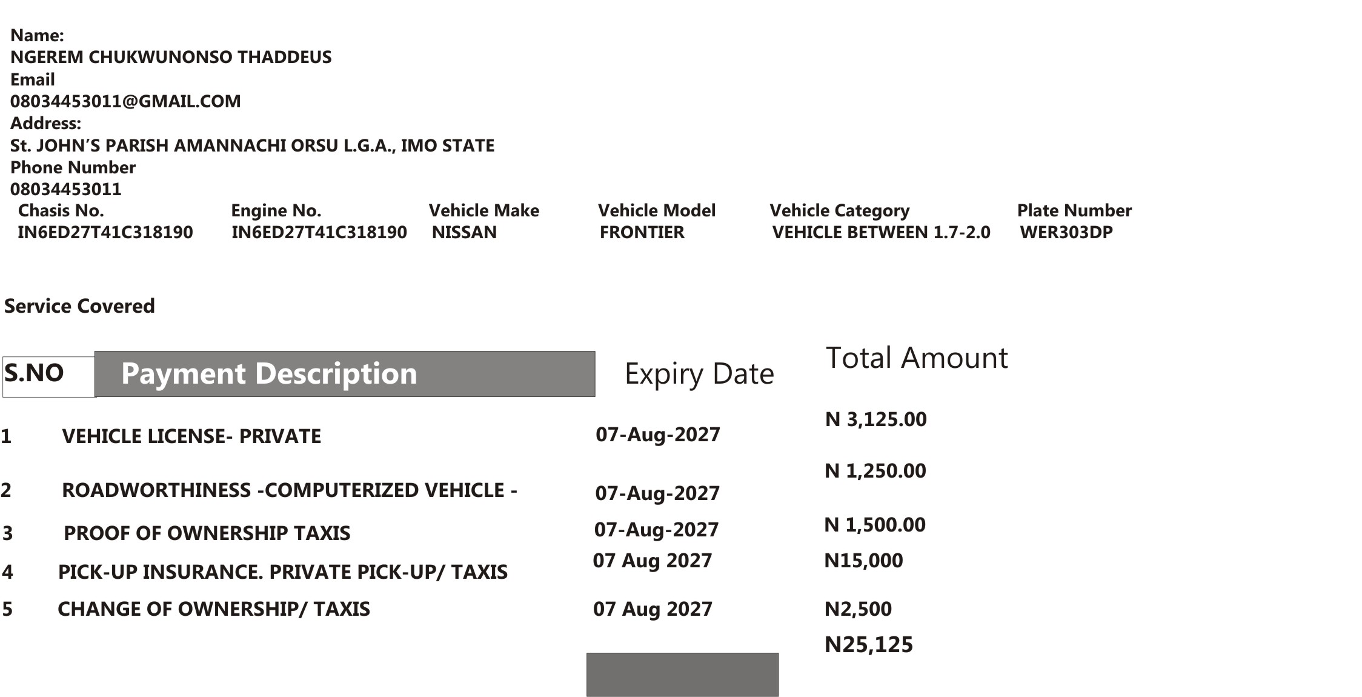Viewport: 1362px width, 697px height.
Task: Click the Payment Description header bar
Action: (345, 374)
